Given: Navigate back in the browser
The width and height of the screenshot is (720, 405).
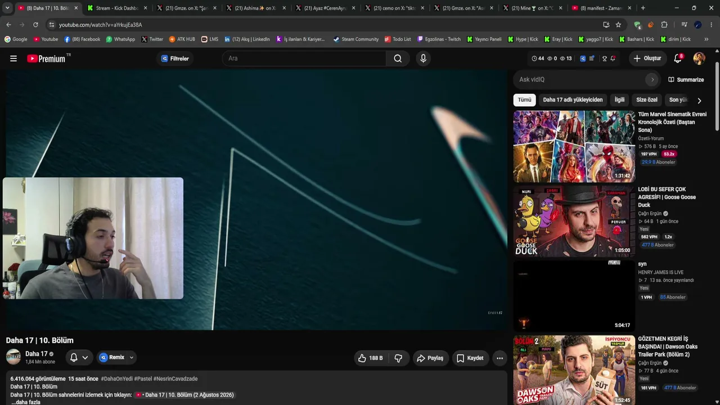Looking at the screenshot, I should (x=8, y=25).
